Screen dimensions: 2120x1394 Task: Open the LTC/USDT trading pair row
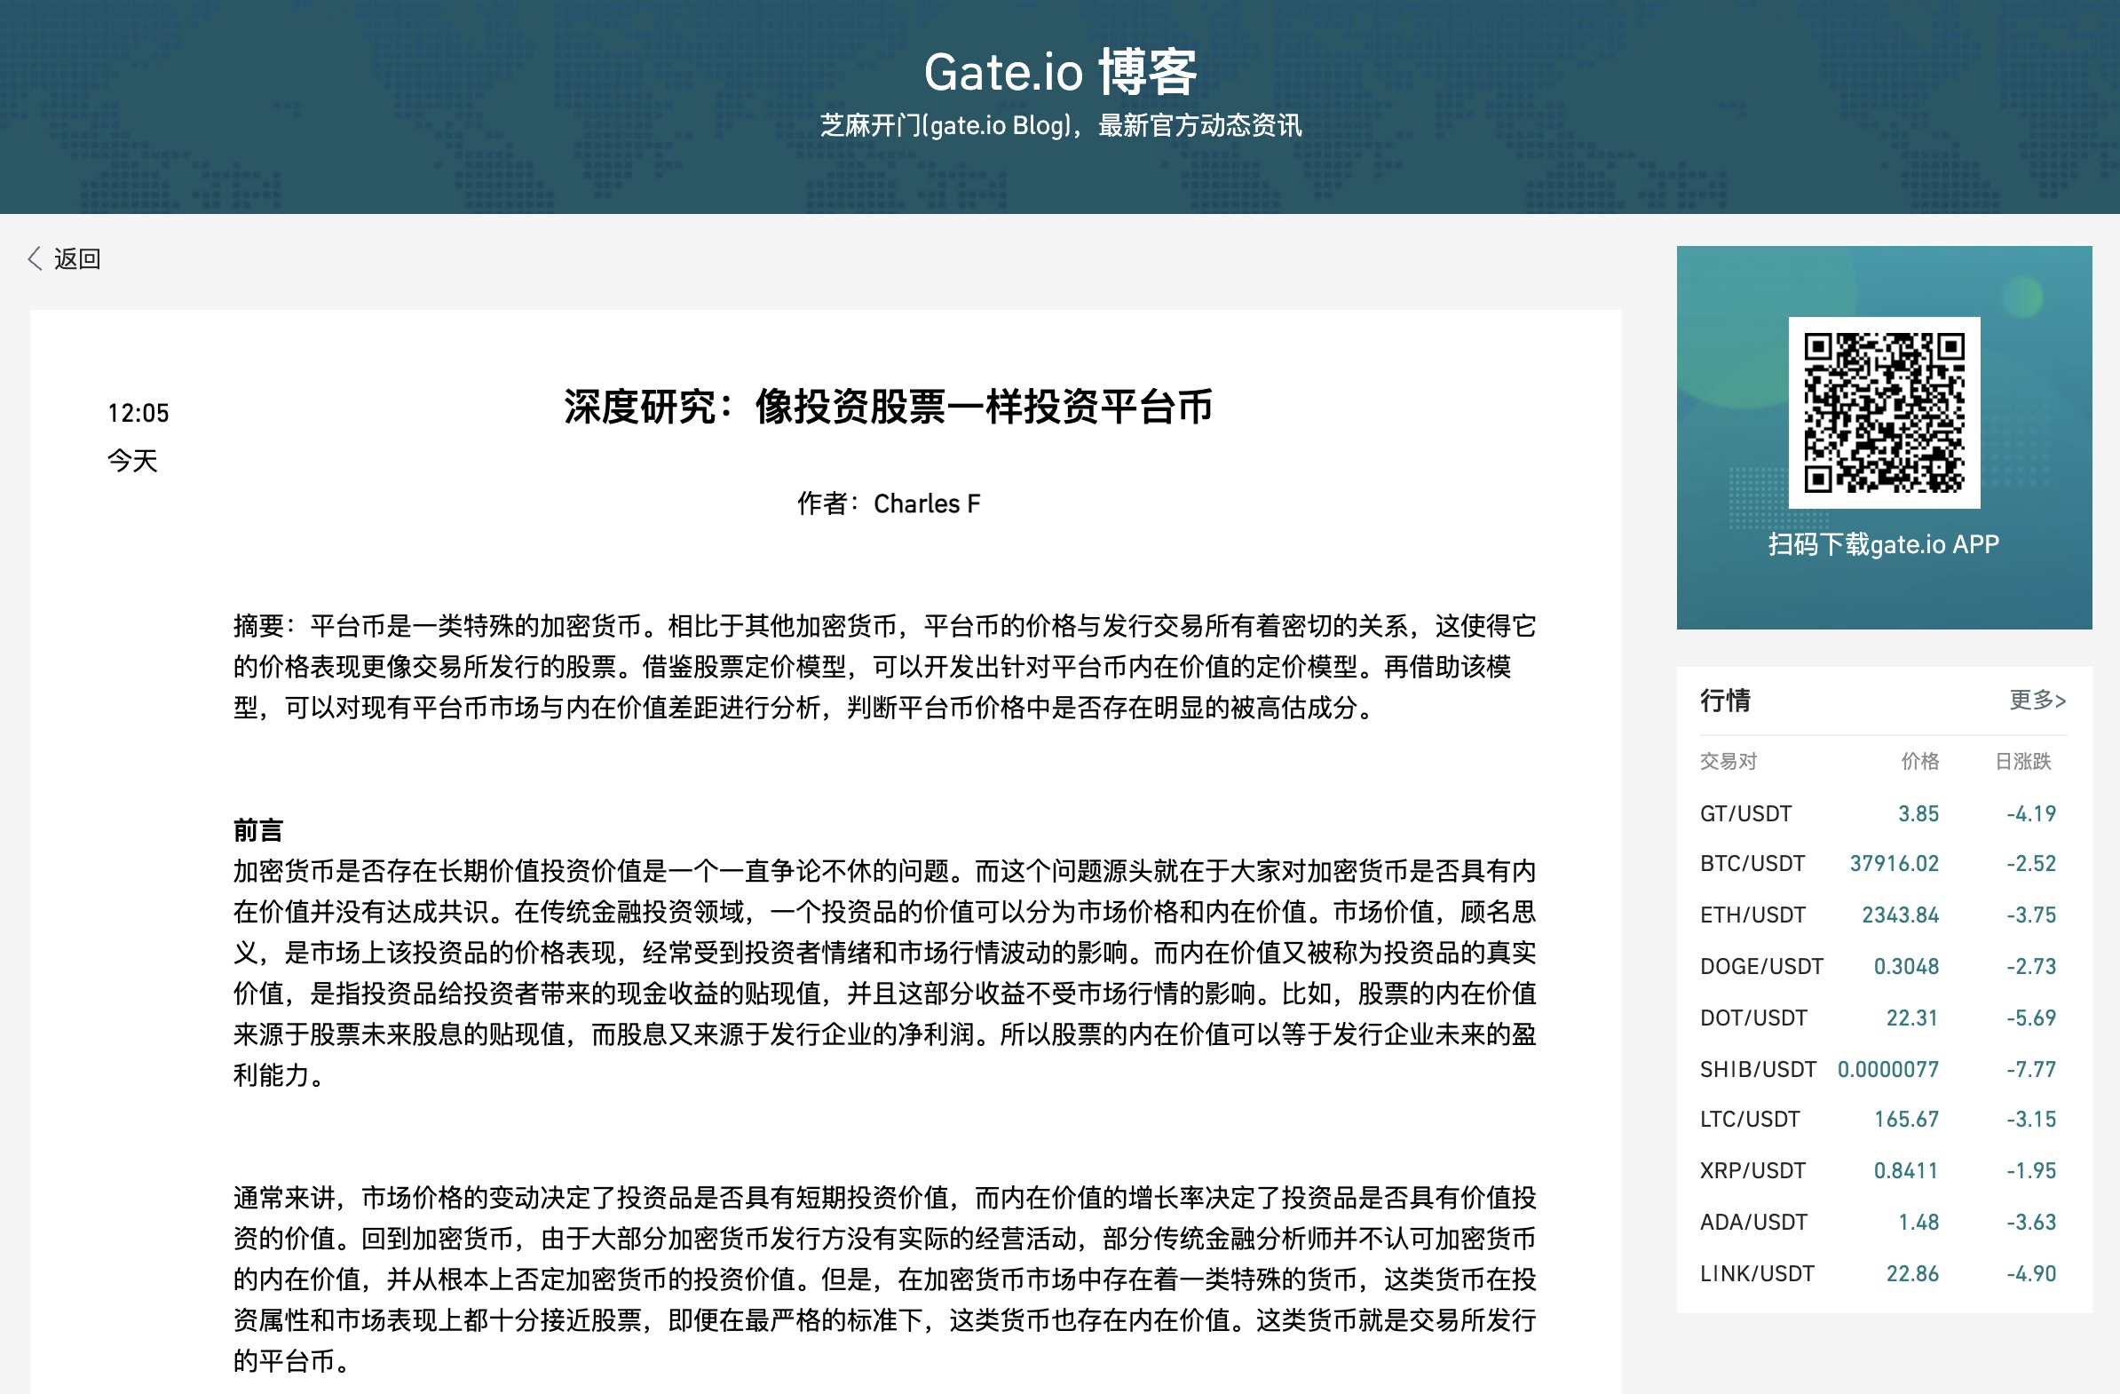tap(1883, 1119)
